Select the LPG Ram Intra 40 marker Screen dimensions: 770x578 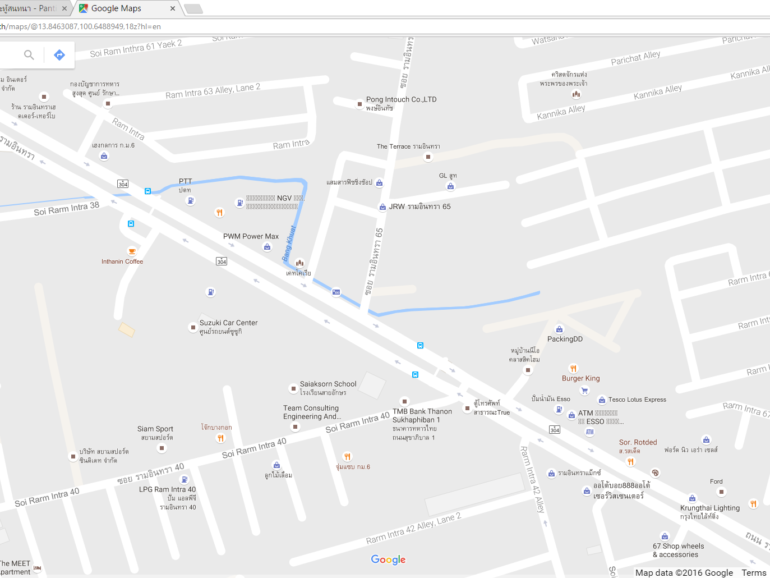click(184, 479)
